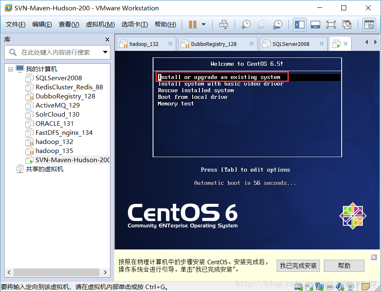
Task: Close the 库 library panel
Action: [x=107, y=39]
